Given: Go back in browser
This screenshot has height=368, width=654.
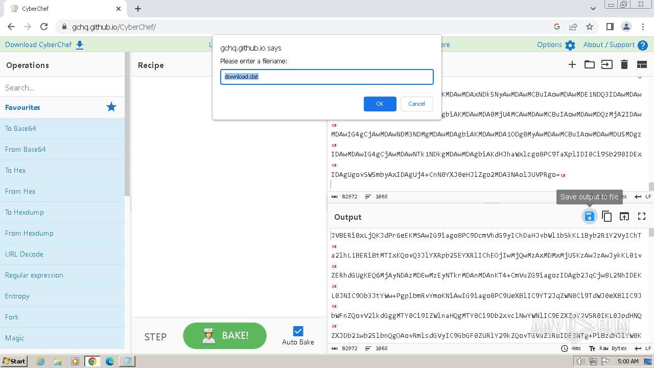Looking at the screenshot, I should tap(11, 27).
